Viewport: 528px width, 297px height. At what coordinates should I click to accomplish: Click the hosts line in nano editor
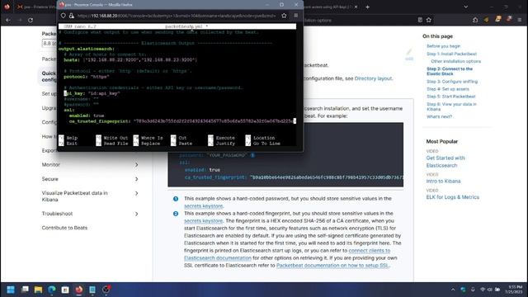130,60
